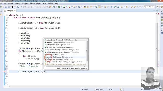Click the Forward navigation arrow
The height and width of the screenshot is (91, 163).
point(140,7)
